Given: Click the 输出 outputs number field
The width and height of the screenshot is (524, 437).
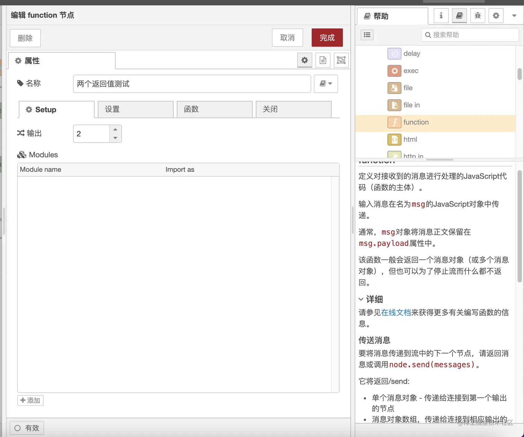Looking at the screenshot, I should 91,134.
